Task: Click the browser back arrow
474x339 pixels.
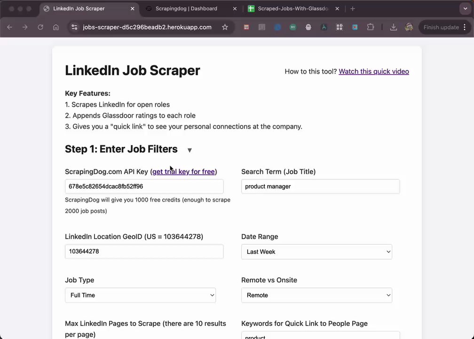Action: pos(9,27)
